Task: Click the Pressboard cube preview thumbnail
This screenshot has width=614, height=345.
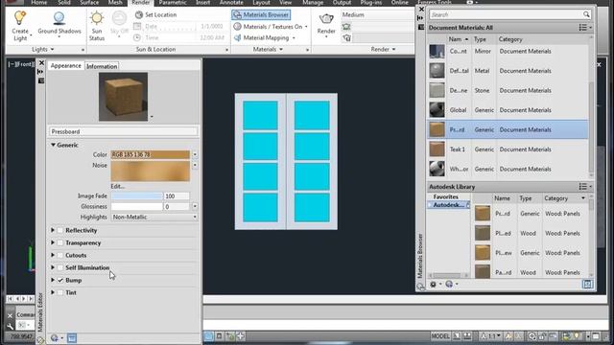Action: point(124,97)
